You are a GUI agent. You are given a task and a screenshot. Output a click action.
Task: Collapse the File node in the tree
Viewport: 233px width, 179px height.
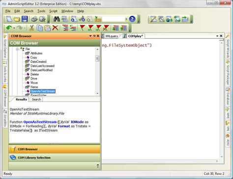17,49
